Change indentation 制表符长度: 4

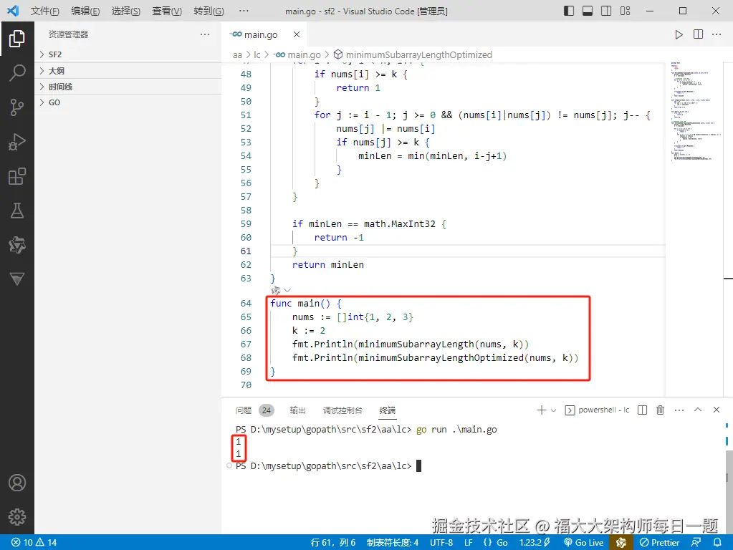tap(392, 543)
